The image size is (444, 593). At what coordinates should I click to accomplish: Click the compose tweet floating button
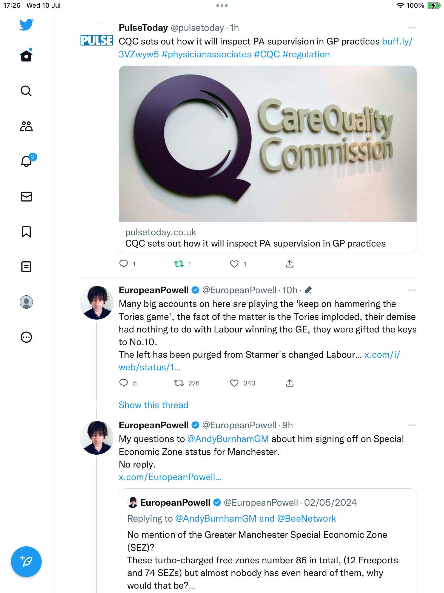(26, 562)
